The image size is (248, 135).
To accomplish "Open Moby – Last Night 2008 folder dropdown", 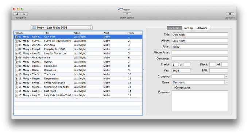I will [x=62, y=28].
